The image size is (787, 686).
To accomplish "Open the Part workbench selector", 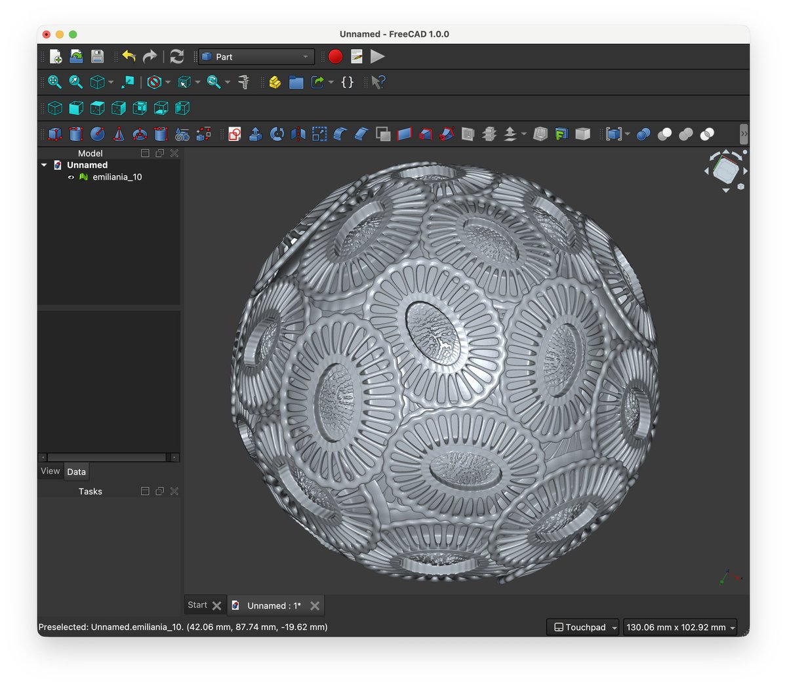I will click(256, 57).
